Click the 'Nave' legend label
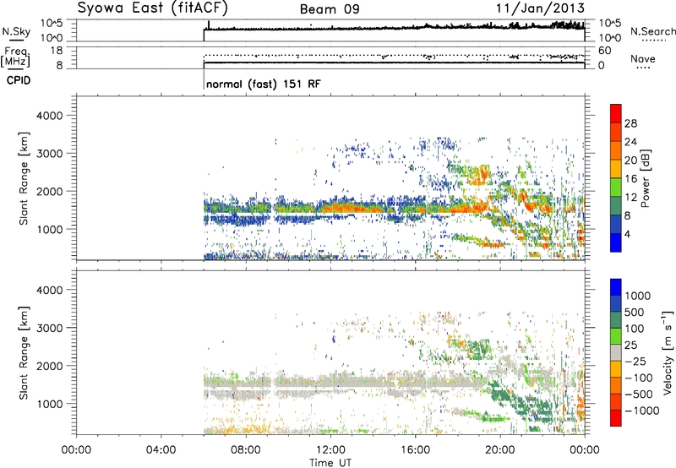The width and height of the screenshot is (676, 468). [x=643, y=58]
